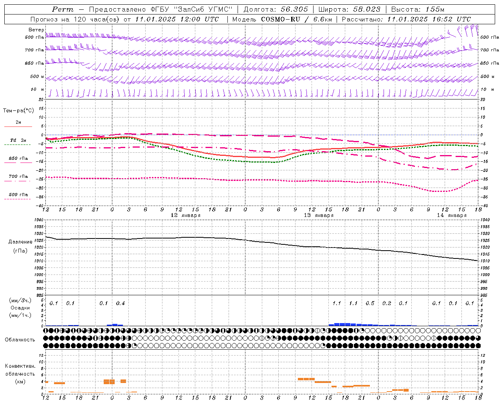Click the 850 гПа temperature legend entry
The image size is (501, 401).
(18, 159)
